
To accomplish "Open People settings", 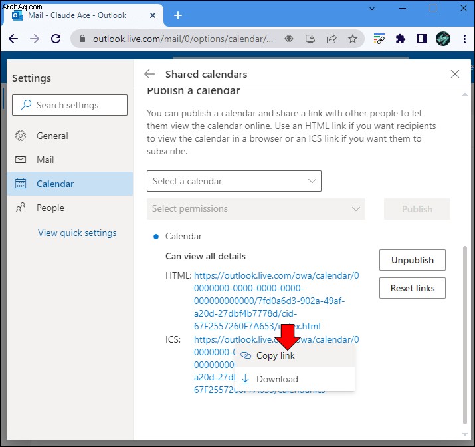I will click(70, 208).
